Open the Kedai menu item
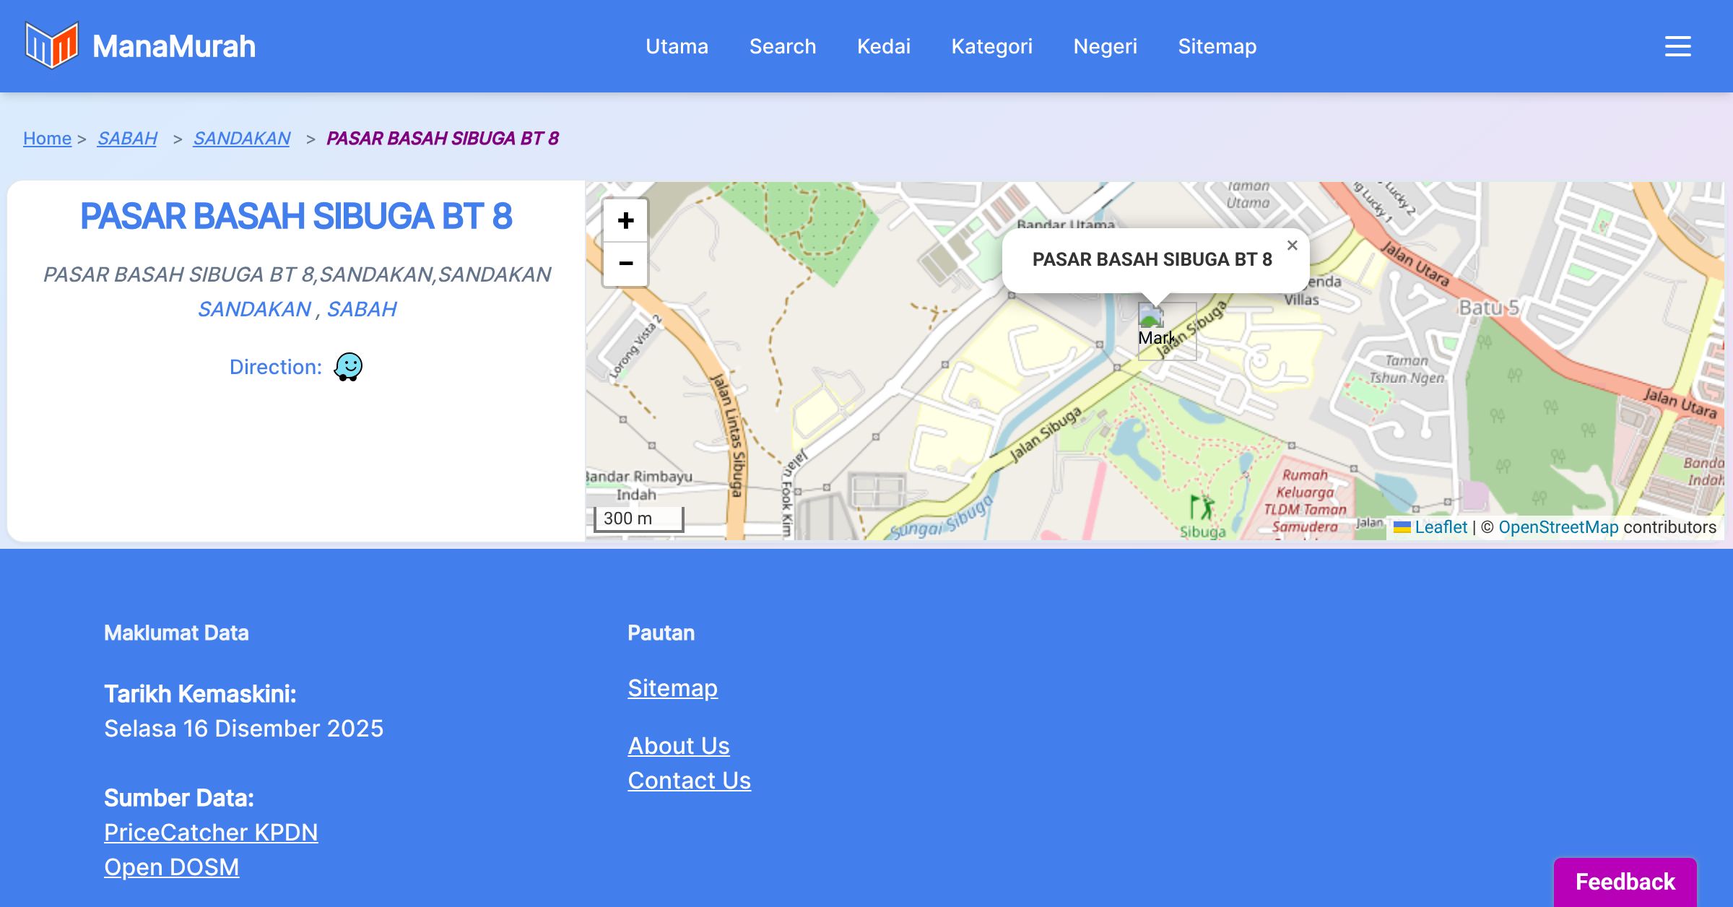1733x907 pixels. point(883,46)
